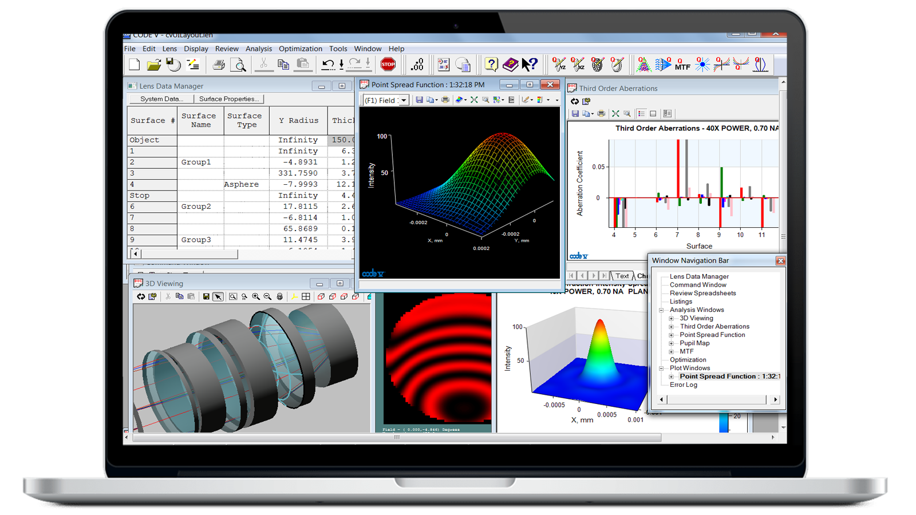916x515 pixels.
Task: Open the (F1) Field dropdown
Action: (x=404, y=100)
